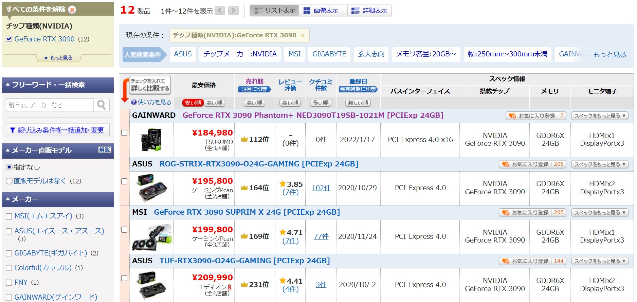Viewport: 637px width, 302px height.
Task: Go to next results page arrow
Action: point(233,11)
